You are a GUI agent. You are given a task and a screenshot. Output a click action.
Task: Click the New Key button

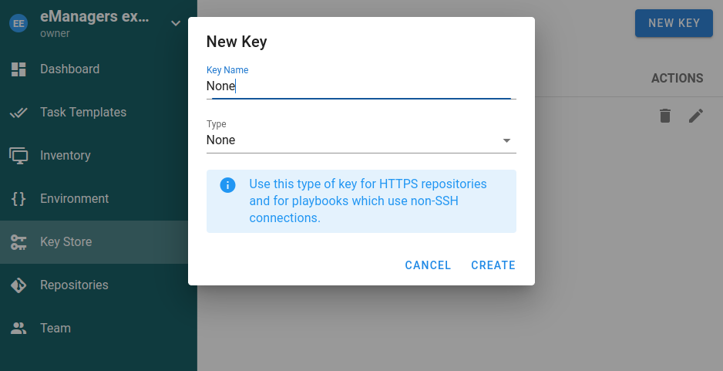(674, 23)
